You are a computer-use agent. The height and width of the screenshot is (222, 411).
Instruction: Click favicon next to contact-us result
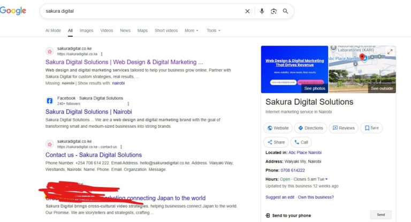tap(50, 144)
